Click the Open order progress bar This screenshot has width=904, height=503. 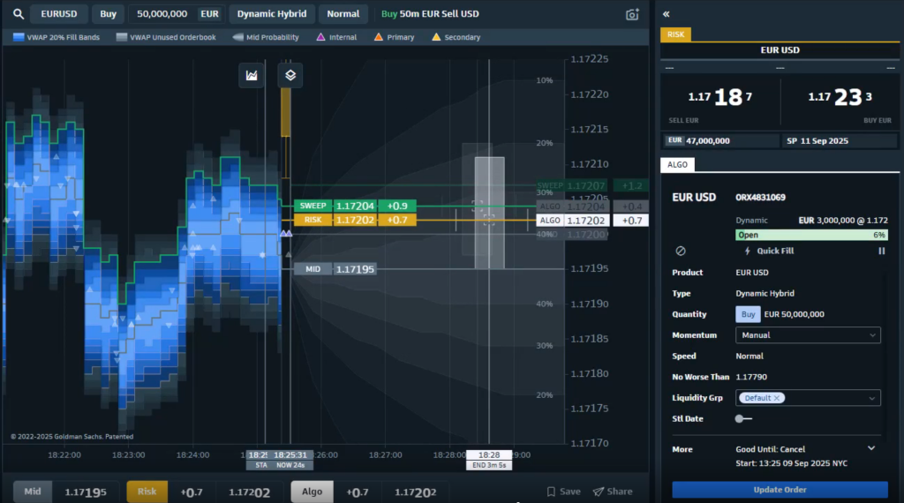click(810, 235)
